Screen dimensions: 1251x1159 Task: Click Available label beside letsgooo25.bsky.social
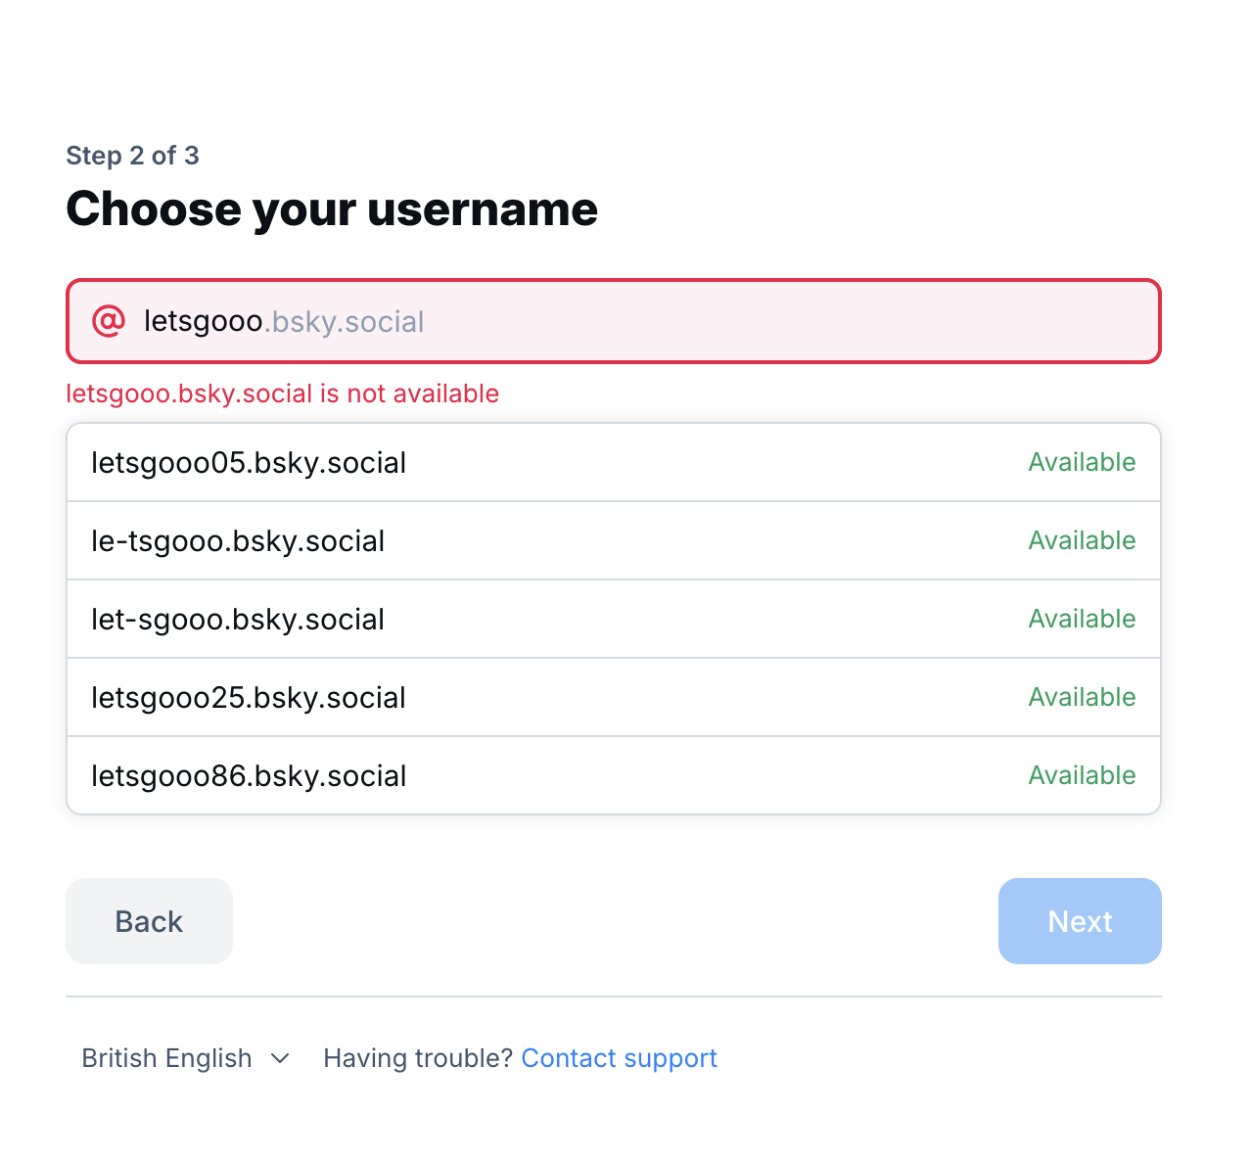coord(1082,697)
